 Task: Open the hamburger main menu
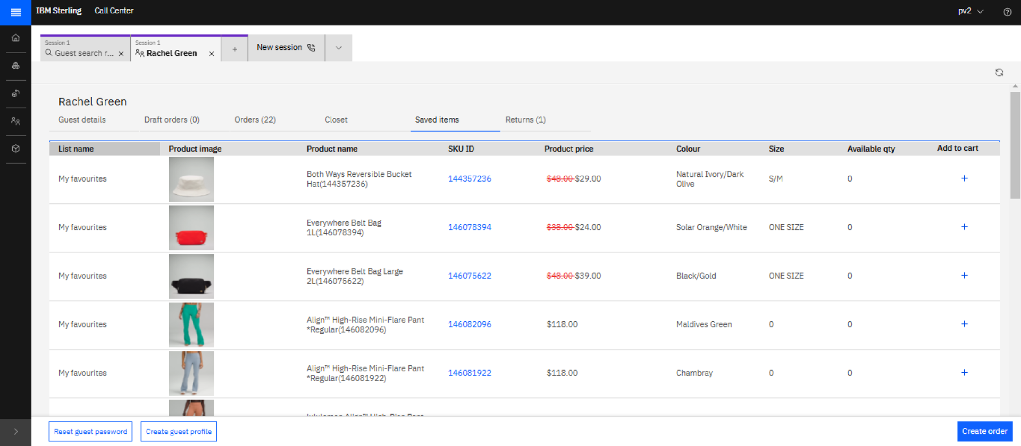coord(15,12)
